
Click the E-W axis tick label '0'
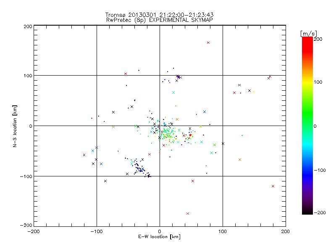click(x=160, y=231)
